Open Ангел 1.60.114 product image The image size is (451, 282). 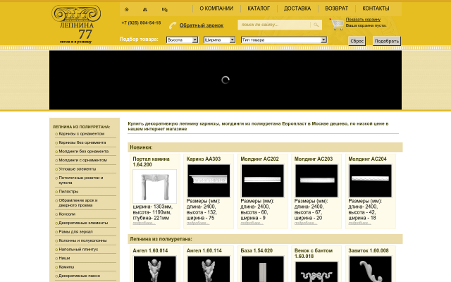click(209, 269)
